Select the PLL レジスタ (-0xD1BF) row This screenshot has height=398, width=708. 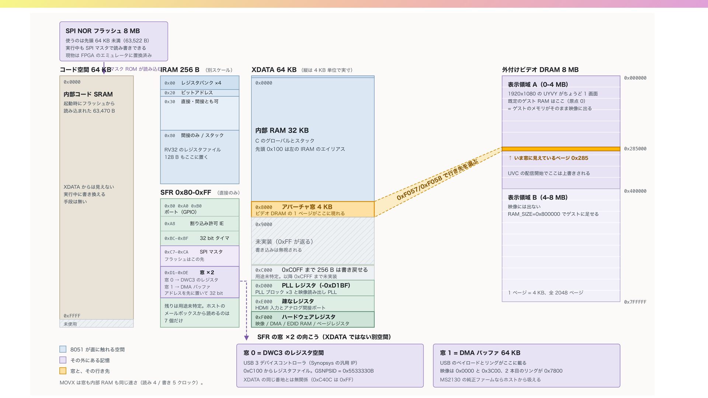click(313, 288)
